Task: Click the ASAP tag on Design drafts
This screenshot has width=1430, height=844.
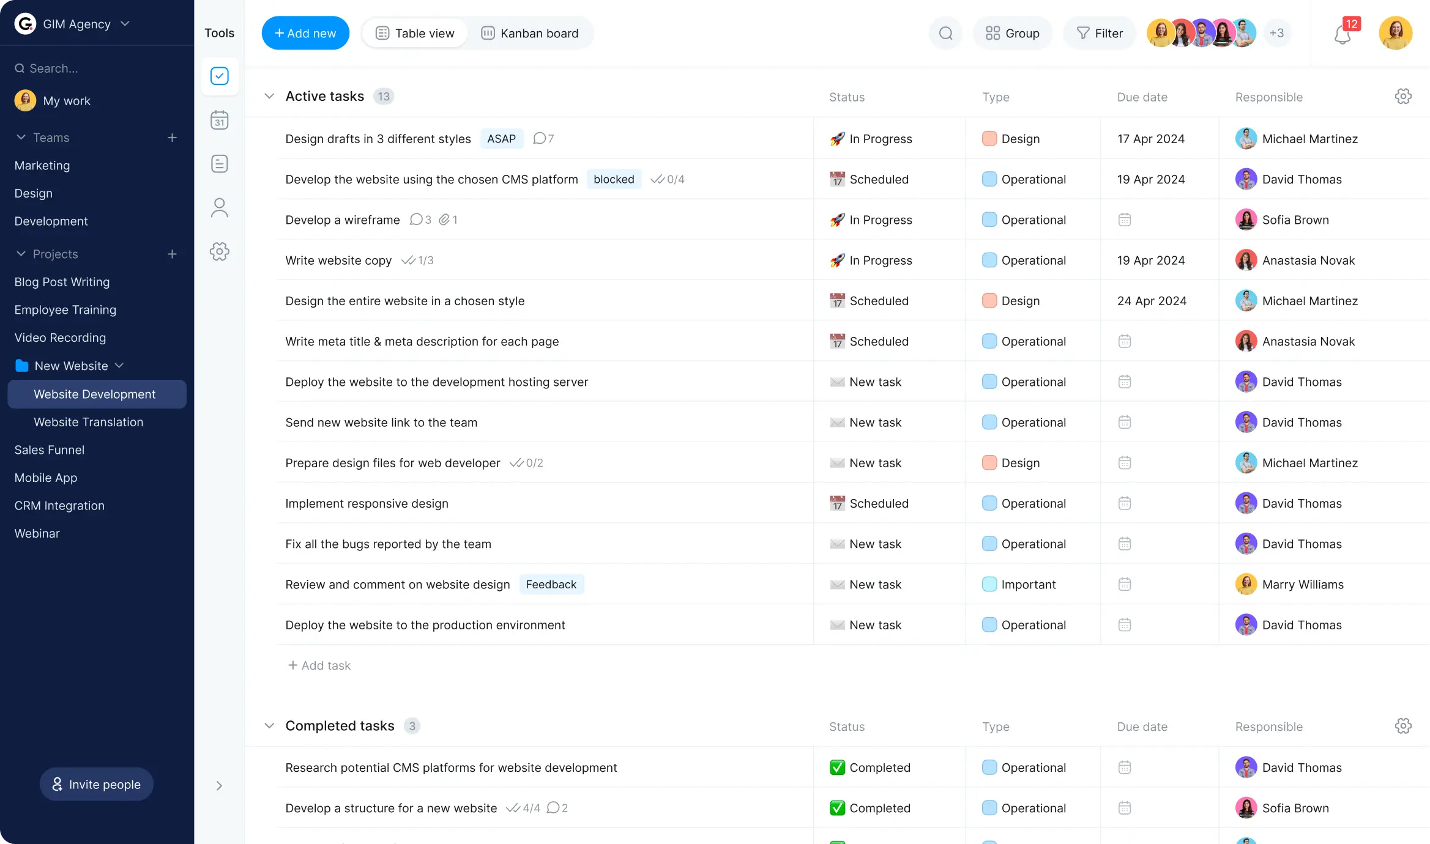Action: (x=501, y=139)
